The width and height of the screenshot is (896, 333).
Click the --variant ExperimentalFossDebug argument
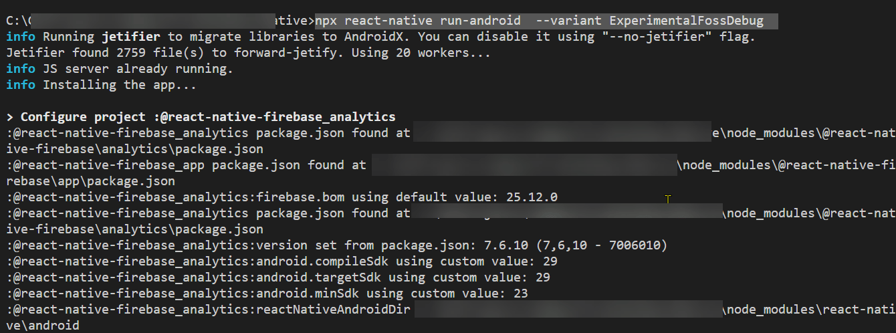649,21
